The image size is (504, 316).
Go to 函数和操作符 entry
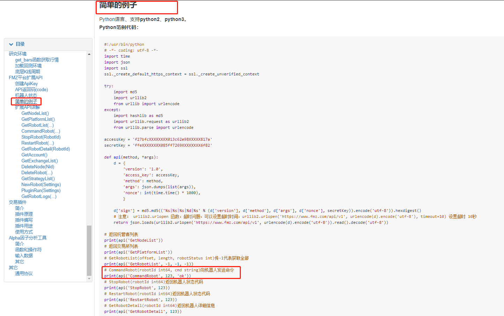click(28, 250)
